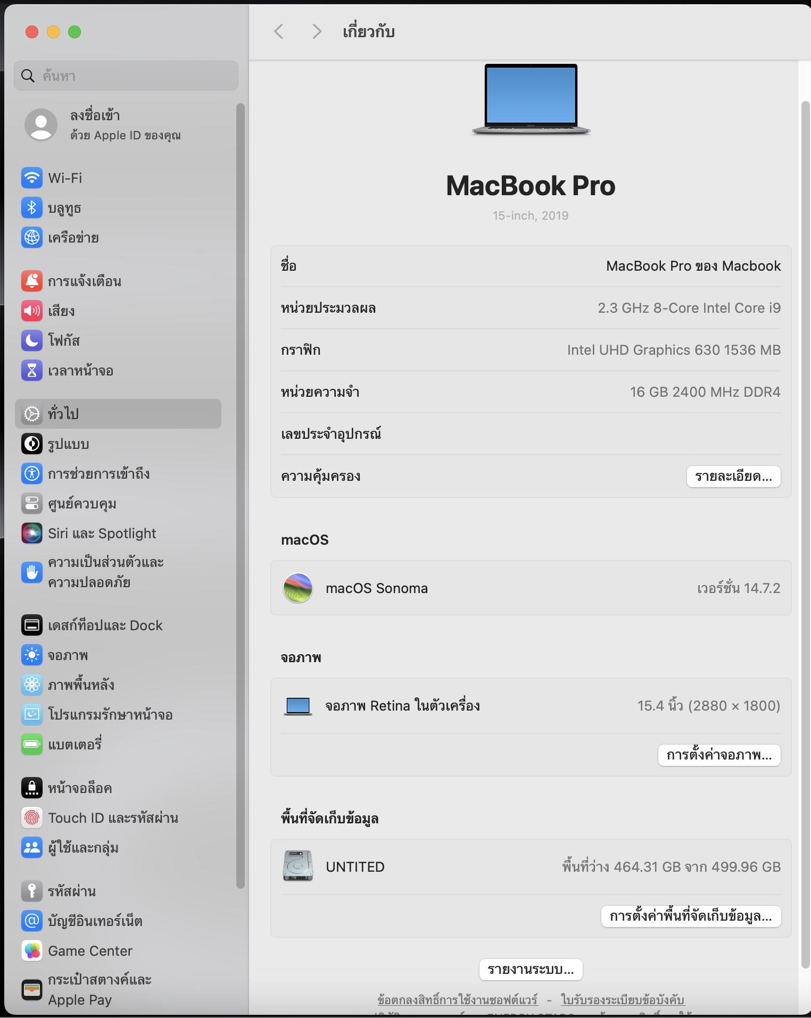
Task: Click the computer name MacBook Pro ของ Macbook
Action: (693, 266)
